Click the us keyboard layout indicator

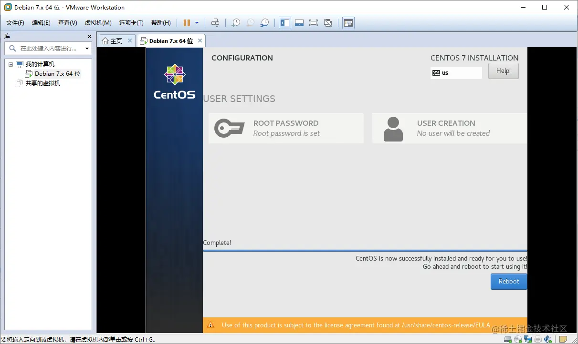[456, 73]
